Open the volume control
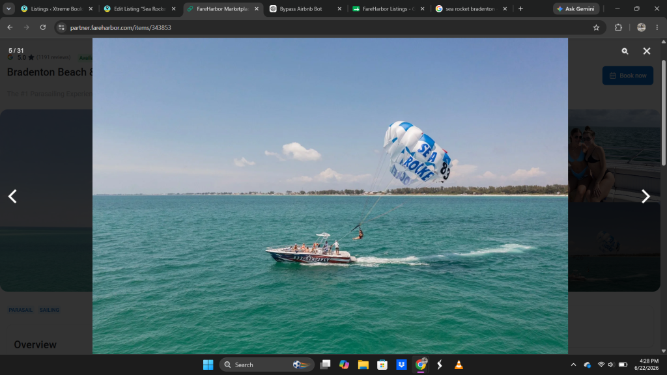This screenshot has height=375, width=667. click(x=611, y=365)
